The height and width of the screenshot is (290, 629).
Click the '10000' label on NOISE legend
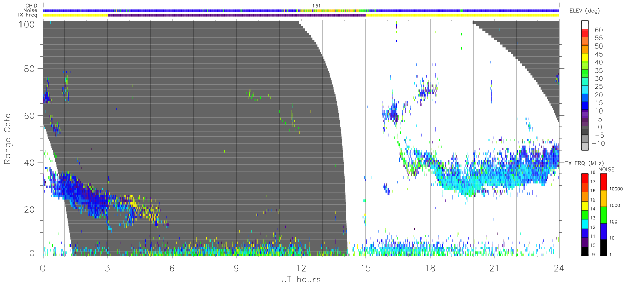(x=617, y=189)
